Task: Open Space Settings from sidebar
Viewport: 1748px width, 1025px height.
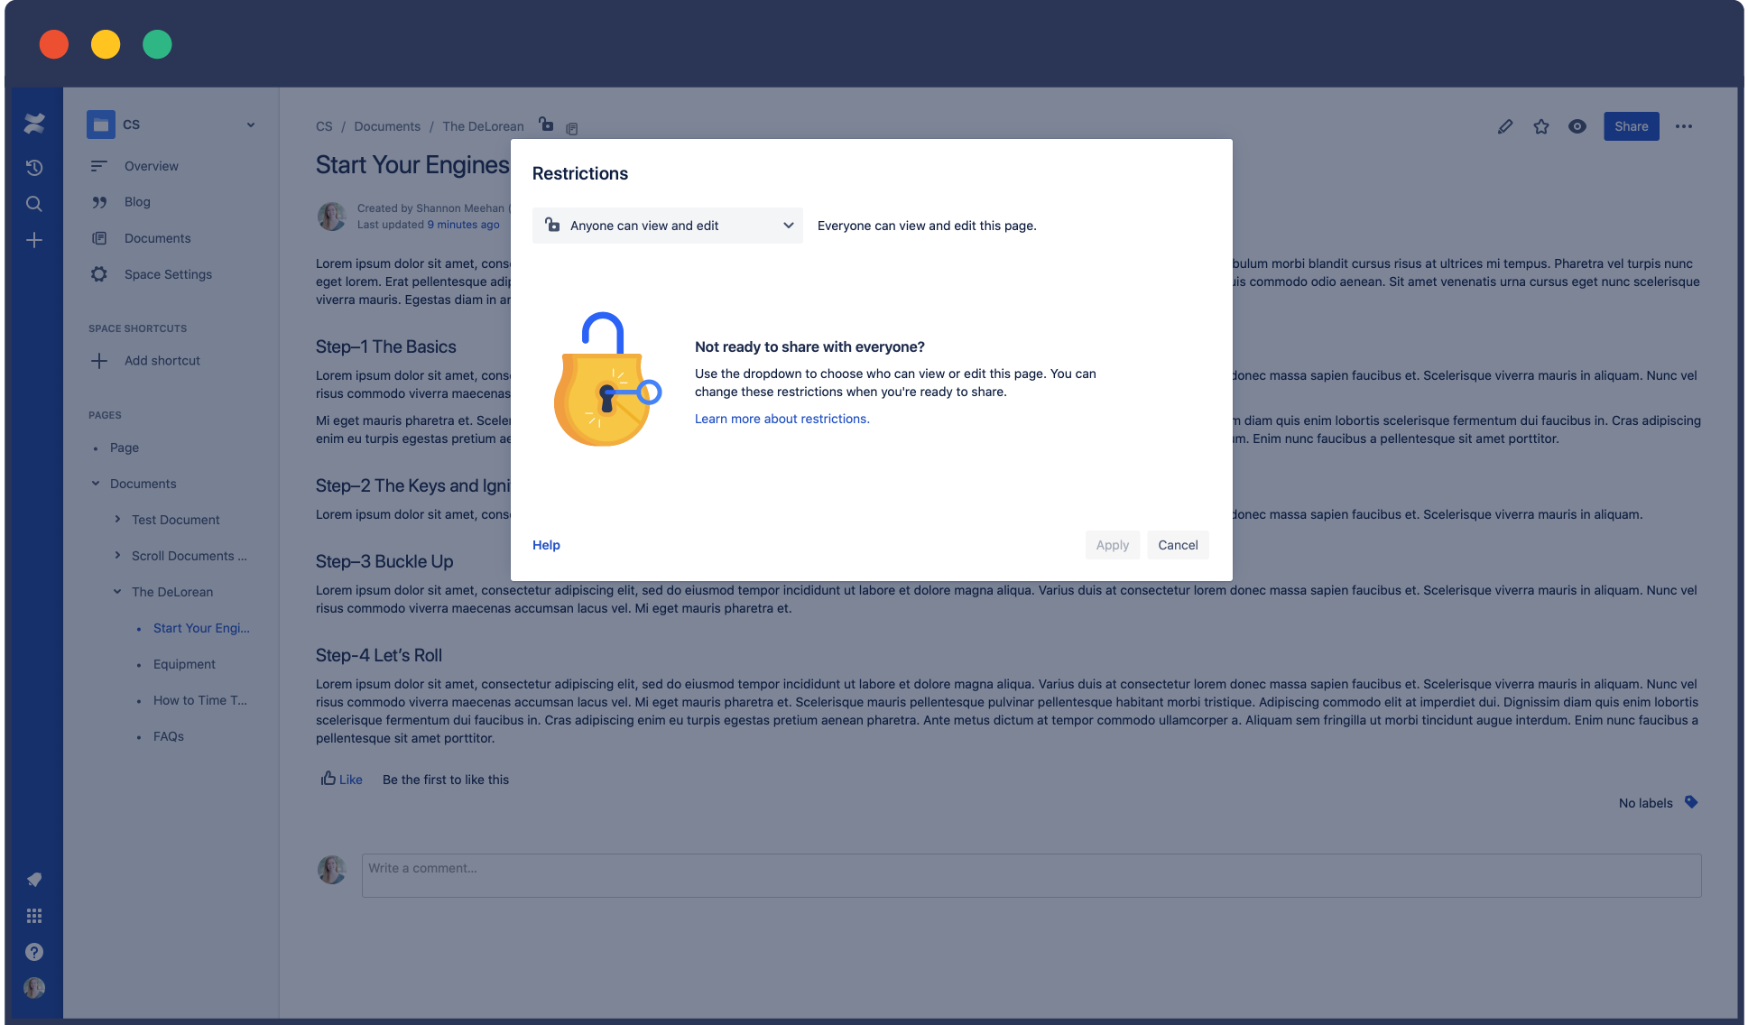Action: click(x=167, y=273)
